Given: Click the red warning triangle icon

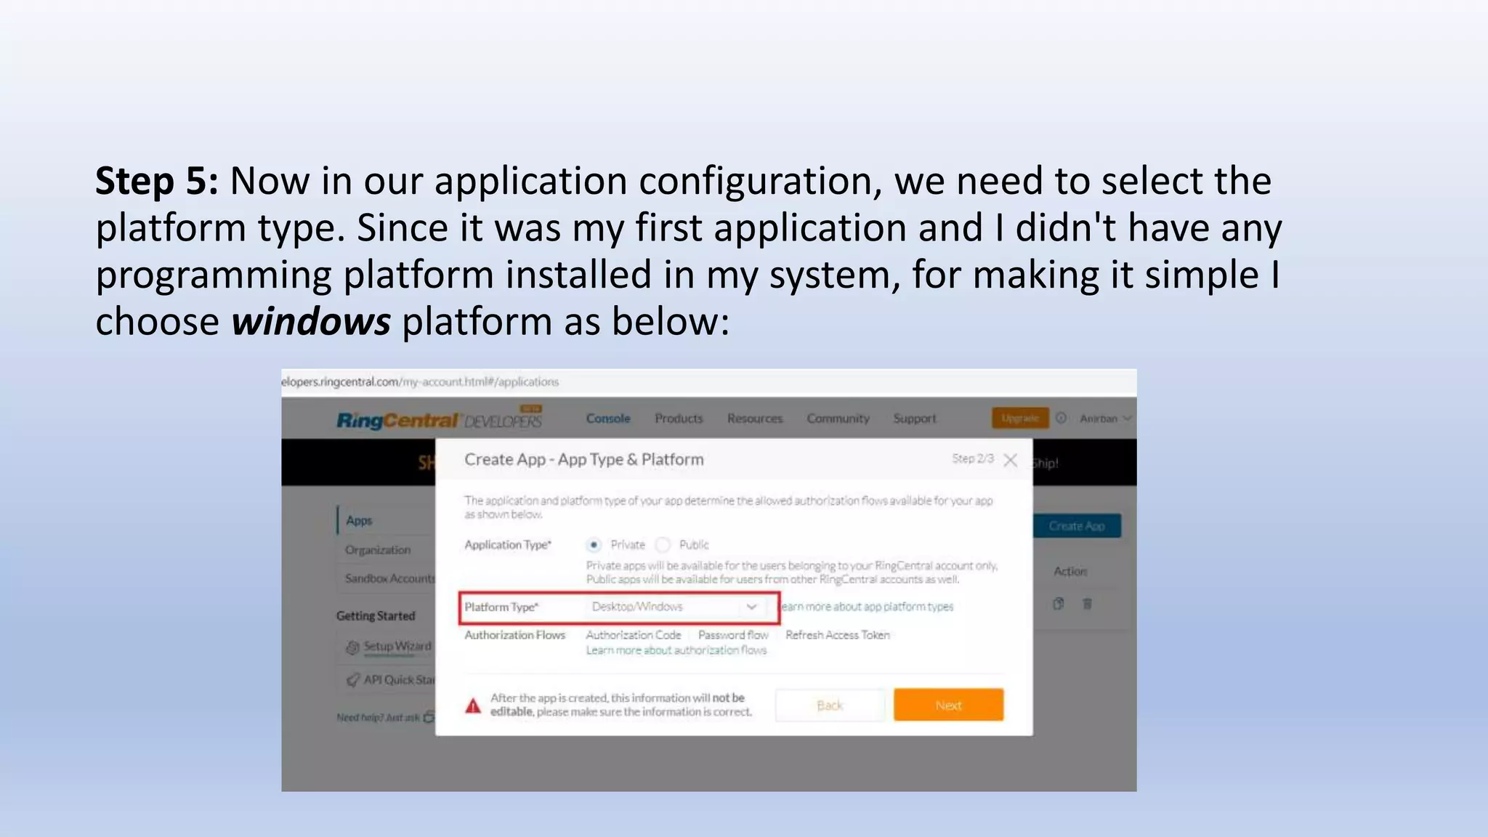Looking at the screenshot, I should click(x=473, y=705).
